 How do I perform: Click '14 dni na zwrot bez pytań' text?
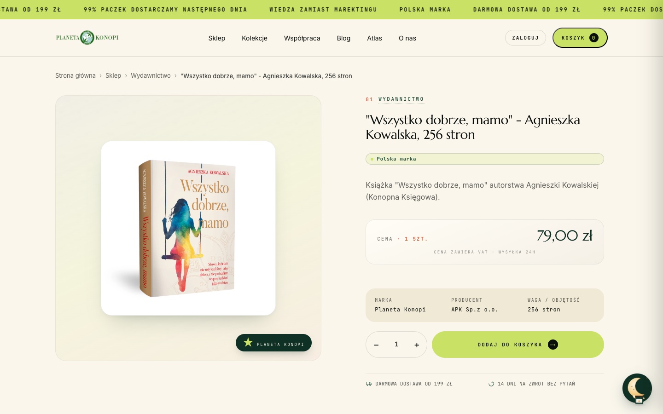(536, 384)
